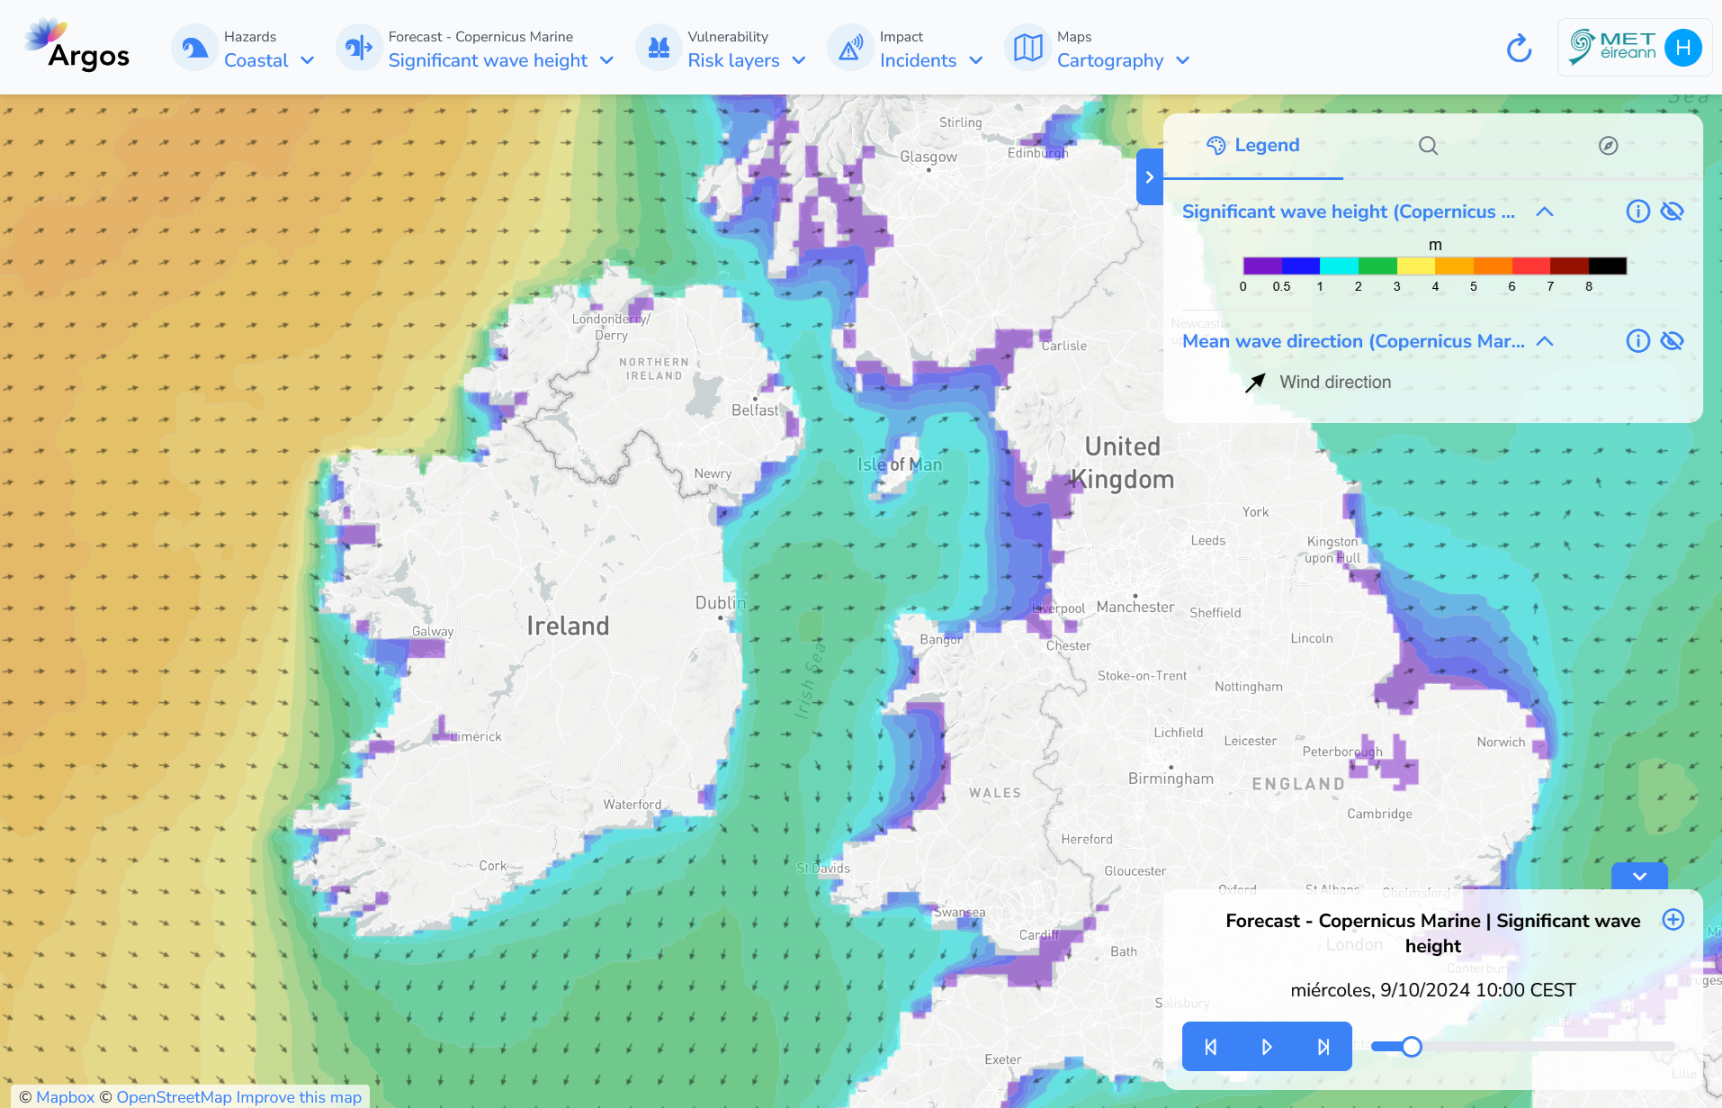
Task: Show info for Mean wave direction layer
Action: pyautogui.click(x=1638, y=341)
